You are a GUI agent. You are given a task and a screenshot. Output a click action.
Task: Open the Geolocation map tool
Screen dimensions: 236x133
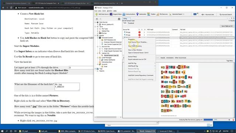(x=141, y=14)
